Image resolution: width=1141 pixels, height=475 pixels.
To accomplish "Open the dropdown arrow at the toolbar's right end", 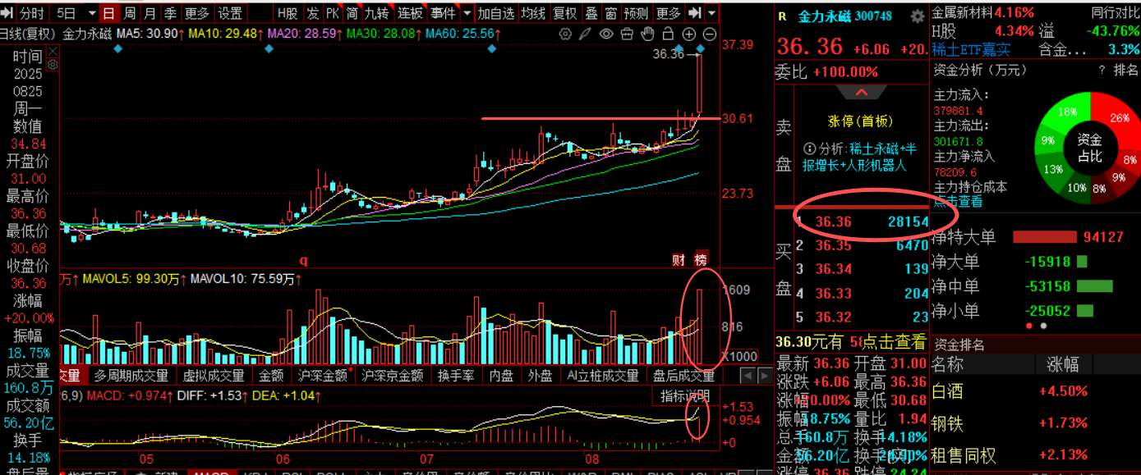I will 711,13.
